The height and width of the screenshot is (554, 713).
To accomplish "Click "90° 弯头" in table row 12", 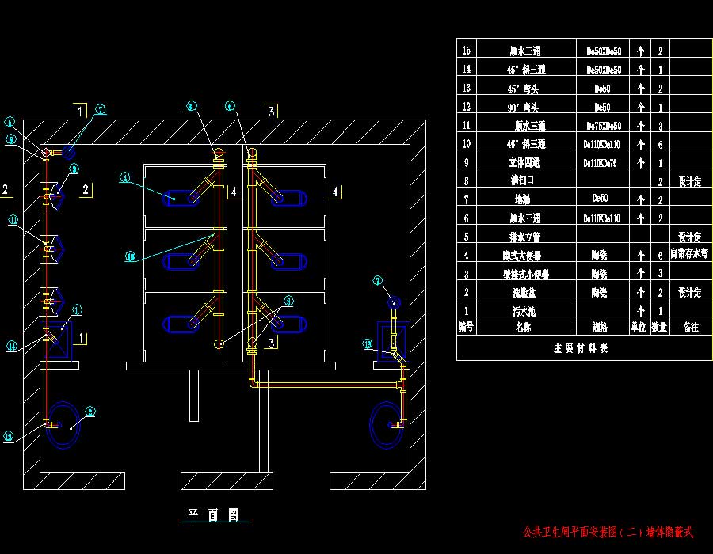I will point(523,107).
